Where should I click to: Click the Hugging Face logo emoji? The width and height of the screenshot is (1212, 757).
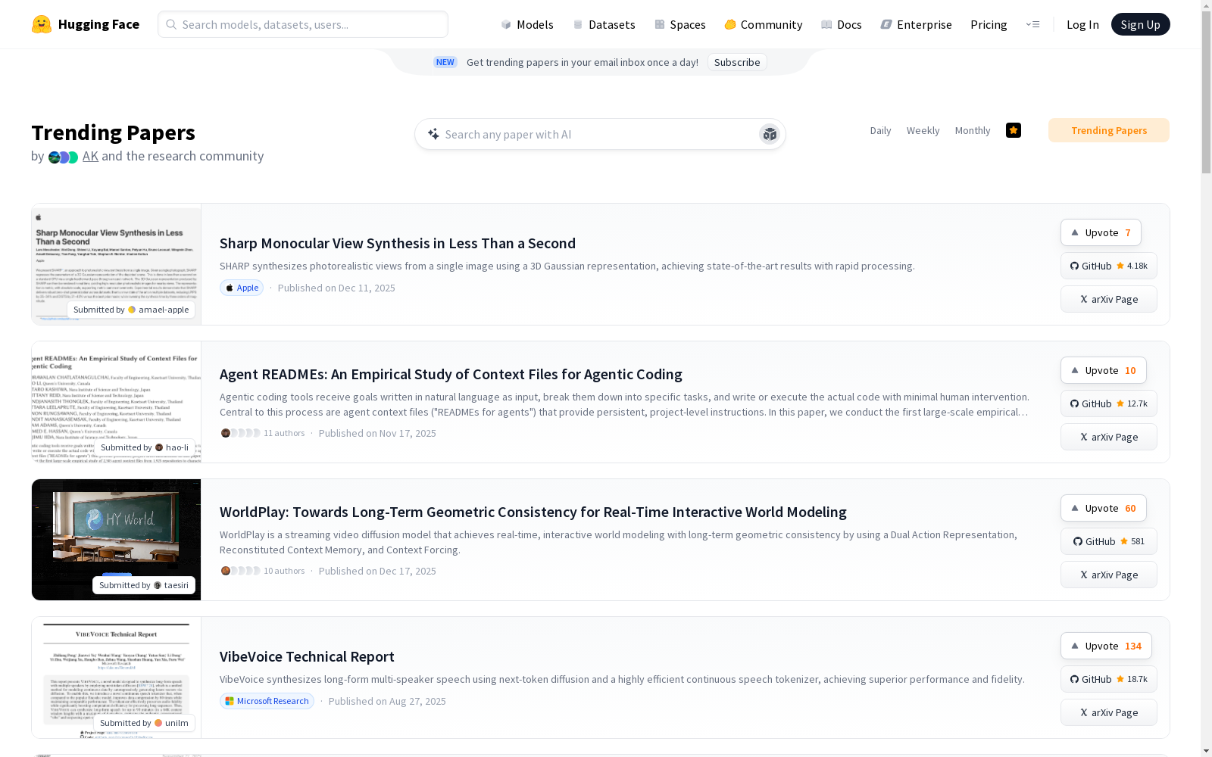[42, 24]
